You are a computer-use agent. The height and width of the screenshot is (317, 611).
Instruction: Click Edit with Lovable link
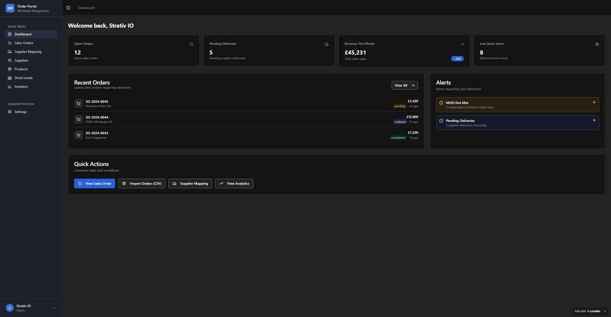tap(587, 311)
